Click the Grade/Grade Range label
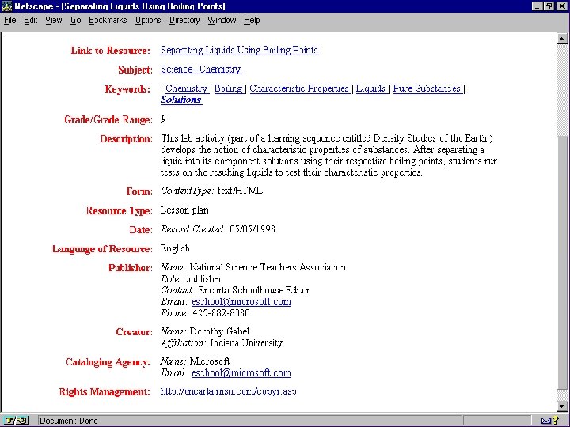 click(108, 119)
